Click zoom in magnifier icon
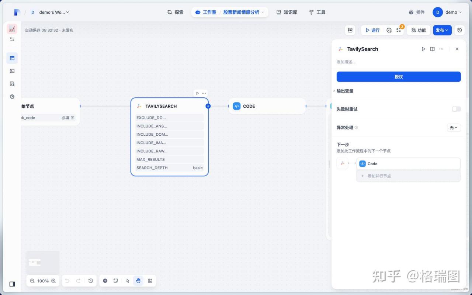The width and height of the screenshot is (472, 295). coord(53,281)
